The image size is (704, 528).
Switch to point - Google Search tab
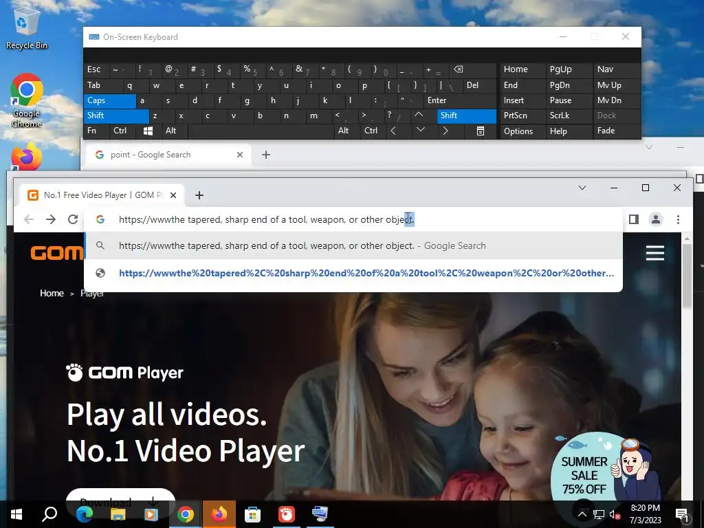click(167, 155)
